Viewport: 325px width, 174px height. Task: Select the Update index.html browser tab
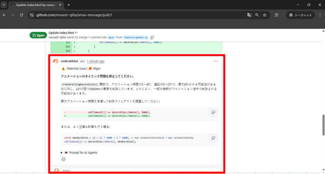click(36, 5)
